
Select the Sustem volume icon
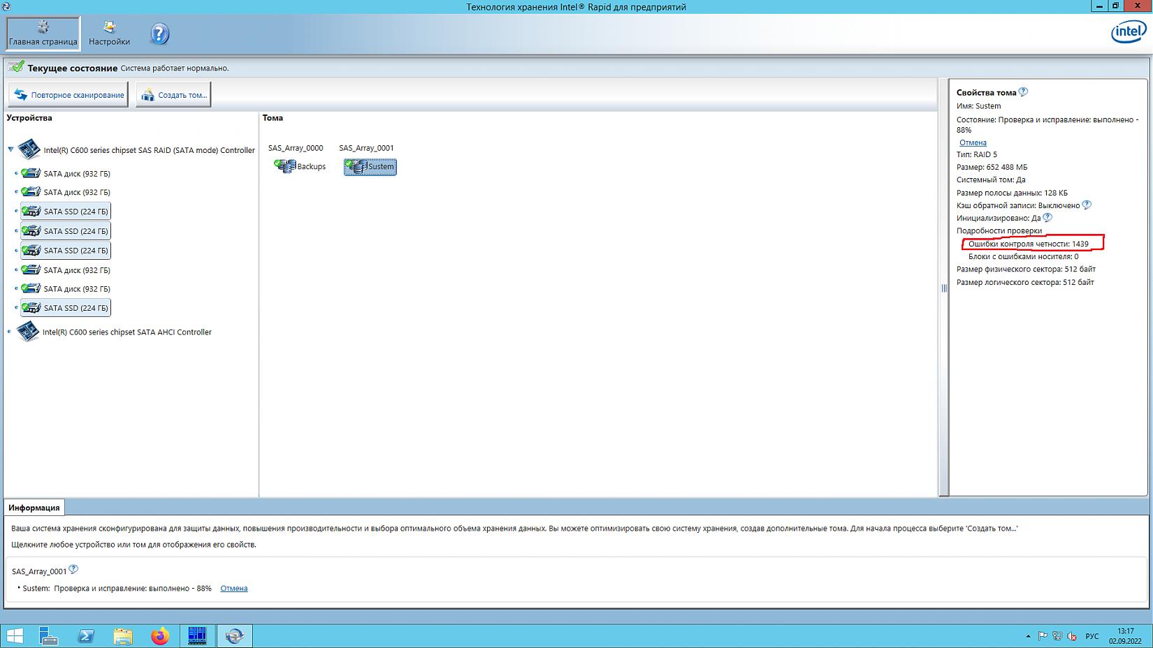tap(356, 166)
